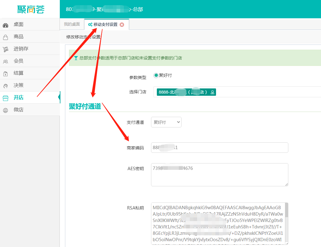Click the 会员 members icon
Screen dimensions: 321x247
(5, 62)
